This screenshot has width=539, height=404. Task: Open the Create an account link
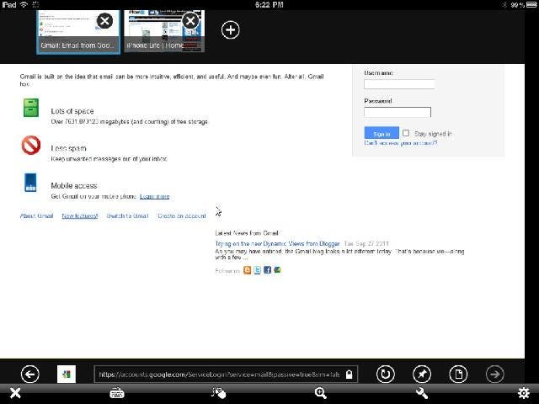pyautogui.click(x=182, y=215)
